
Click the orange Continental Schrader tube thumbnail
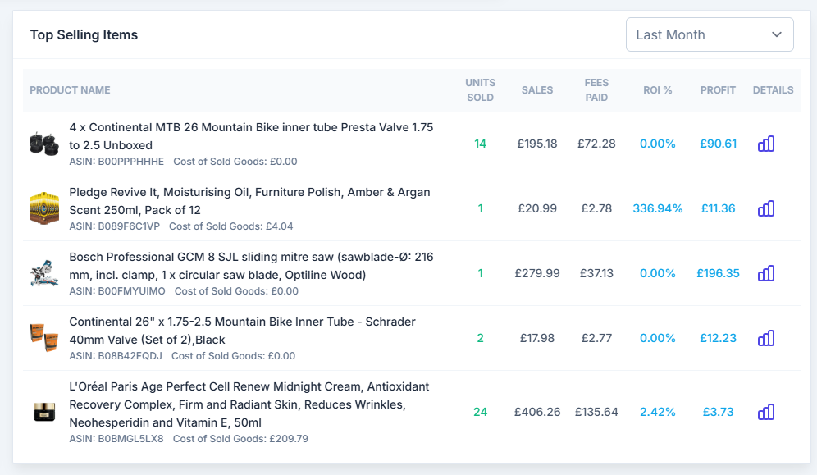tap(43, 338)
